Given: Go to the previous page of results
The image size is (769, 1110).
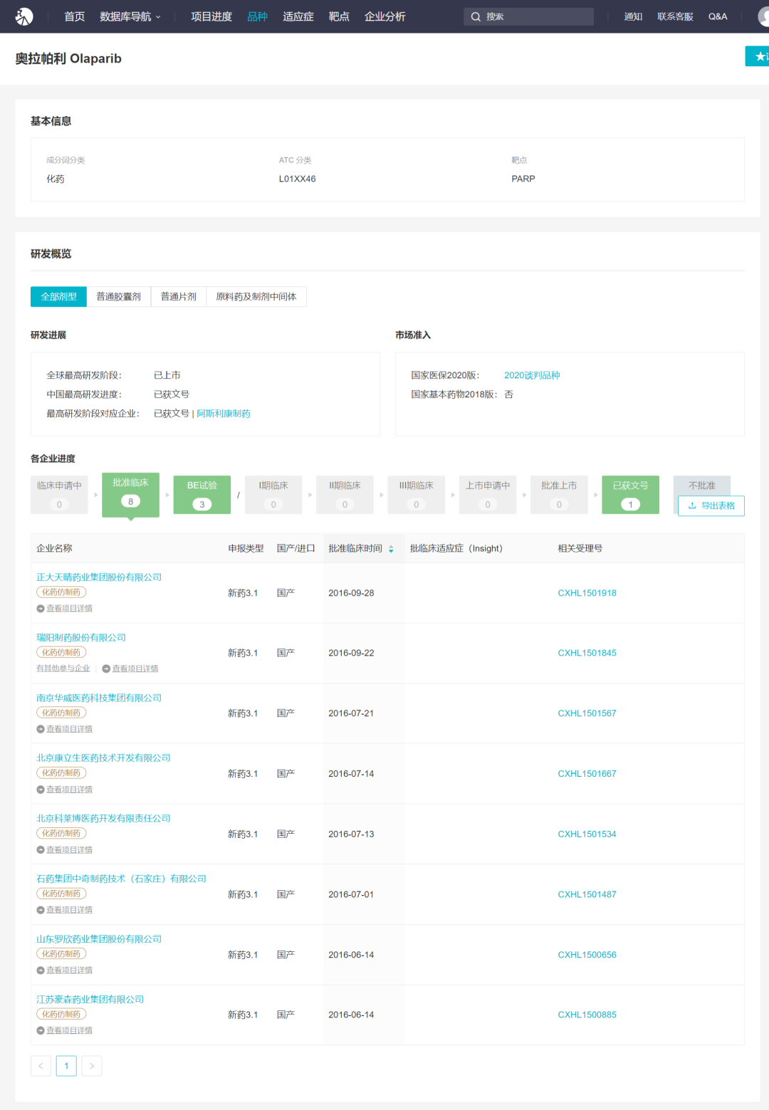Looking at the screenshot, I should point(41,1066).
